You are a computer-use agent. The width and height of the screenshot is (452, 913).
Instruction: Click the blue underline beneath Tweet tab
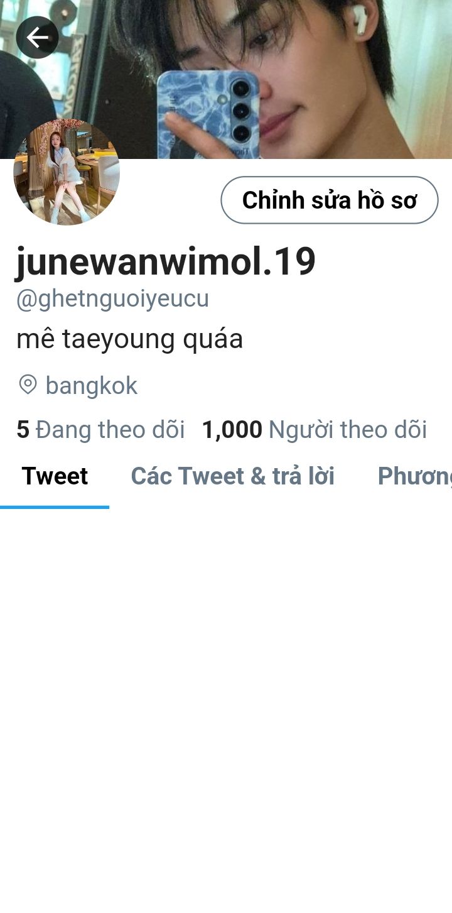pyautogui.click(x=55, y=507)
